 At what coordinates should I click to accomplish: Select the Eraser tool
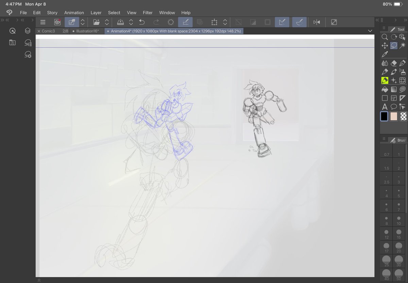click(x=394, y=63)
